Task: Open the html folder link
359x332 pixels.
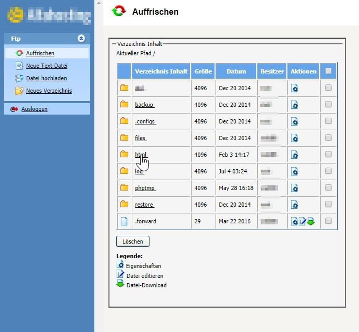Action: coord(141,155)
